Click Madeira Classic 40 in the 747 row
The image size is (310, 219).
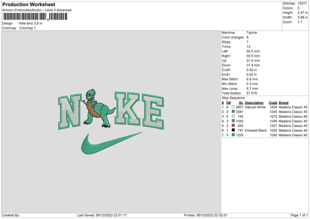(293, 131)
